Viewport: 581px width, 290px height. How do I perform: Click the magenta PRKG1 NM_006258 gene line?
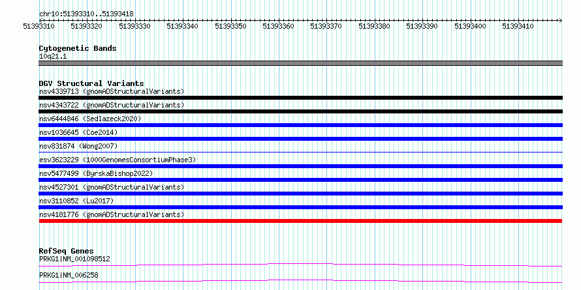(300, 281)
